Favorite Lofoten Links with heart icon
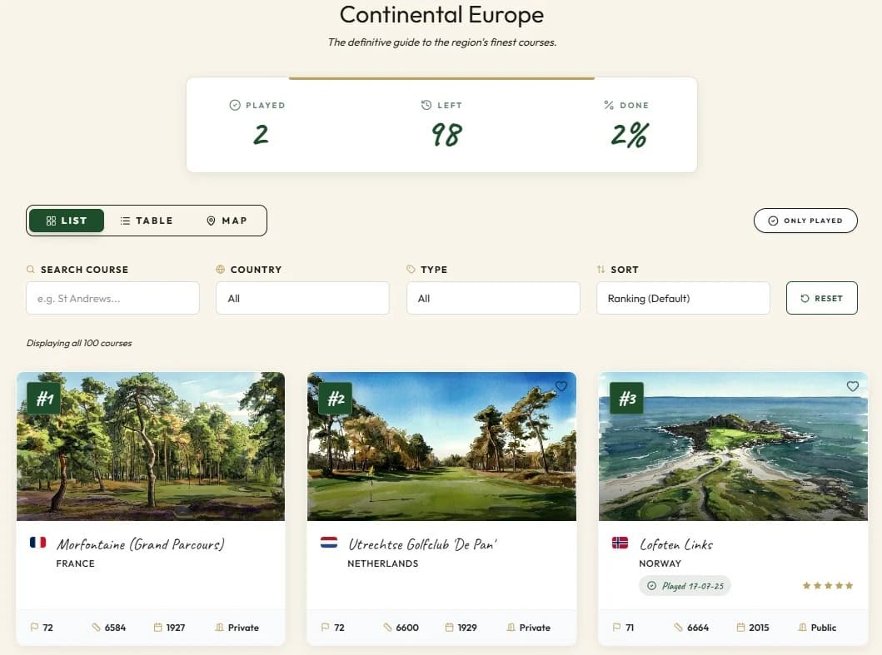Image resolution: width=882 pixels, height=655 pixels. point(852,386)
